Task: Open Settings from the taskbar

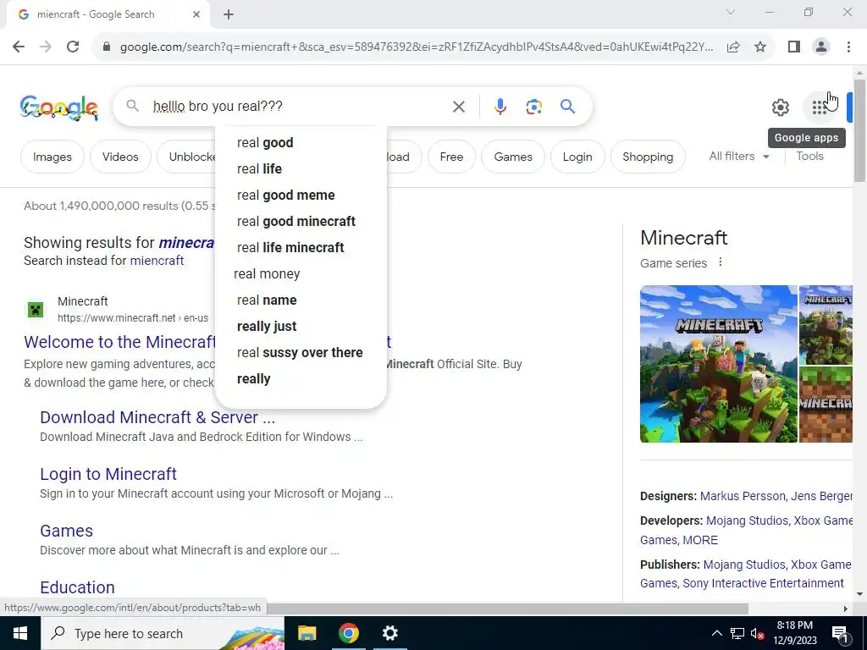Action: pos(389,633)
